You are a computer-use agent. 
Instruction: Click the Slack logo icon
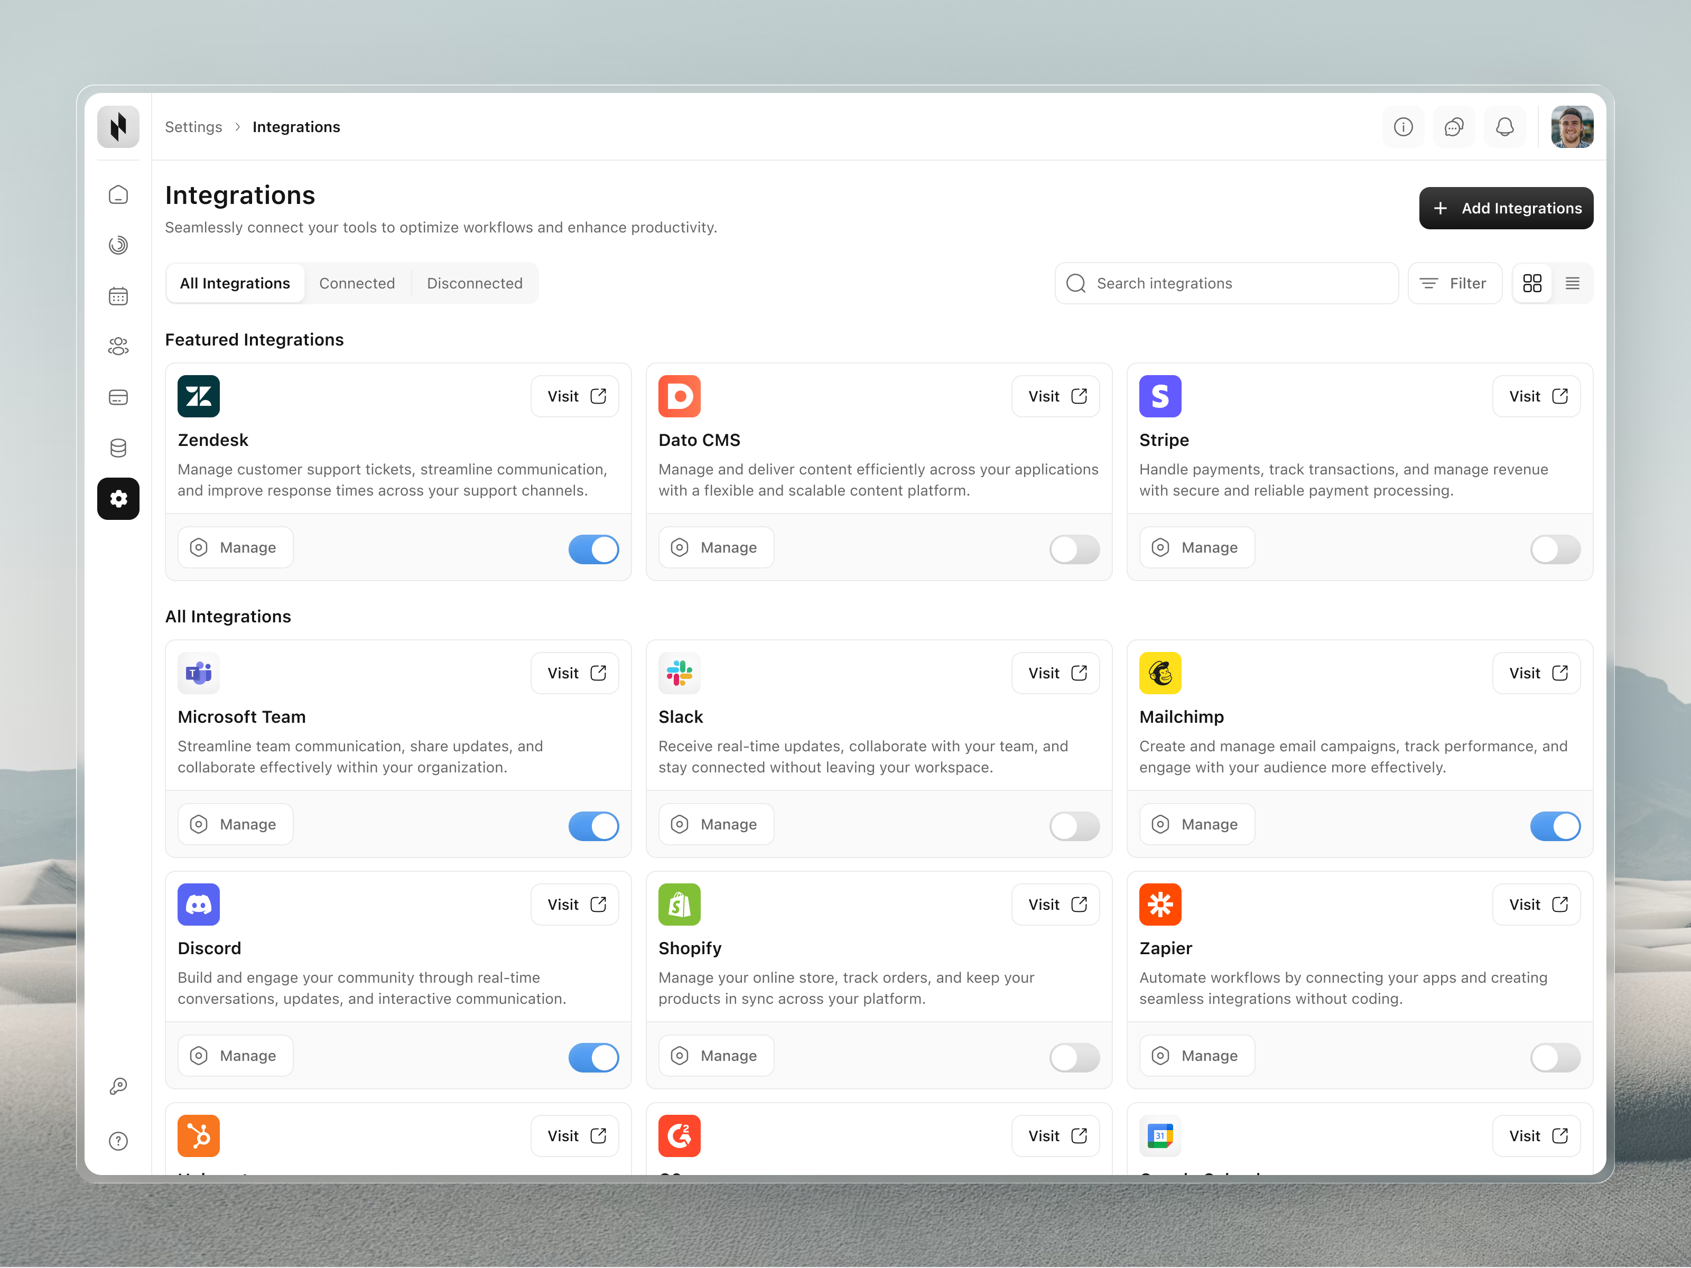click(x=680, y=674)
